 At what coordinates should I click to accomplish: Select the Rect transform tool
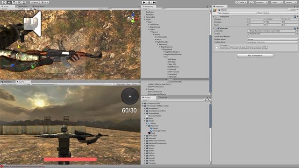click(x=24, y=2)
